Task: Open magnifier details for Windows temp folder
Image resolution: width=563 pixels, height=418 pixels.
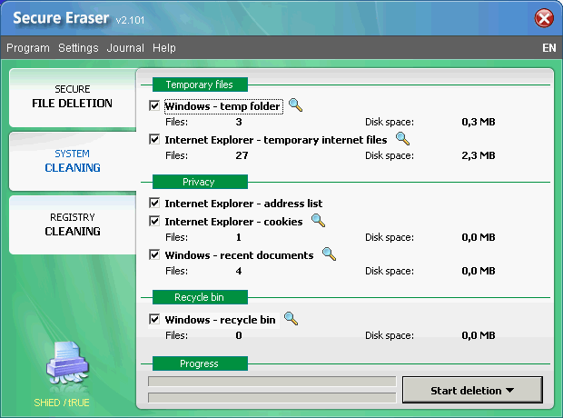Action: click(x=295, y=104)
